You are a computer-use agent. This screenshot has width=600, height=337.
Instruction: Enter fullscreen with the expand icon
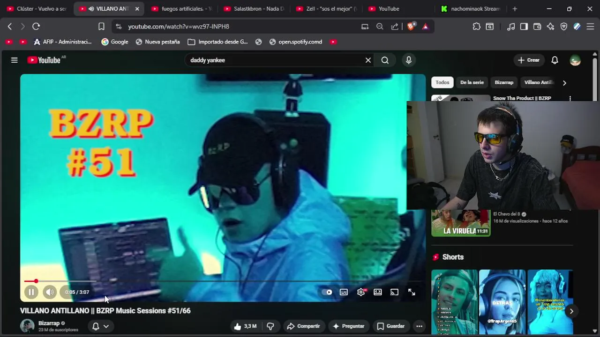412,292
